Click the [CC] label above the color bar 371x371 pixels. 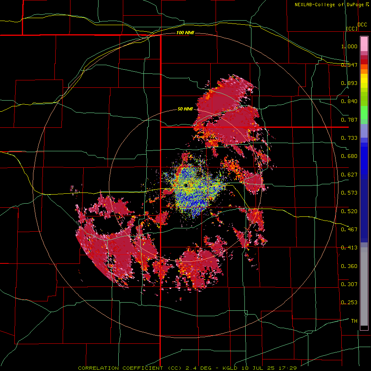click(352, 28)
